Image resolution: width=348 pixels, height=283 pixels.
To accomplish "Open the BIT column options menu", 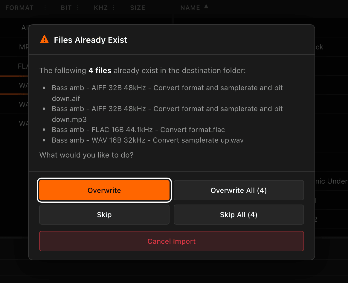I will 77,7.
